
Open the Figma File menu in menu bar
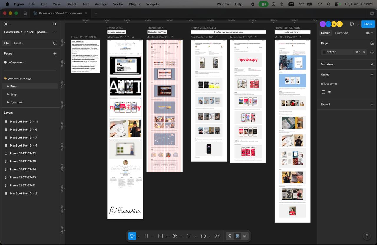32,4
